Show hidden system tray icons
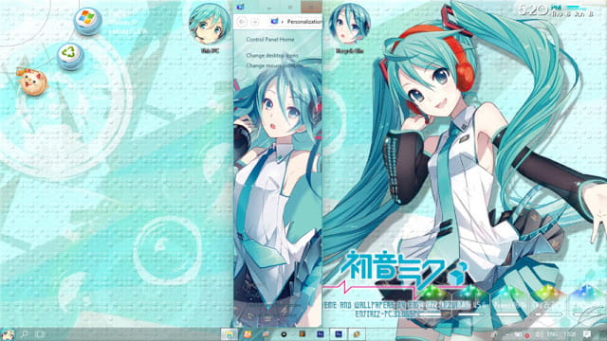 pos(507,334)
